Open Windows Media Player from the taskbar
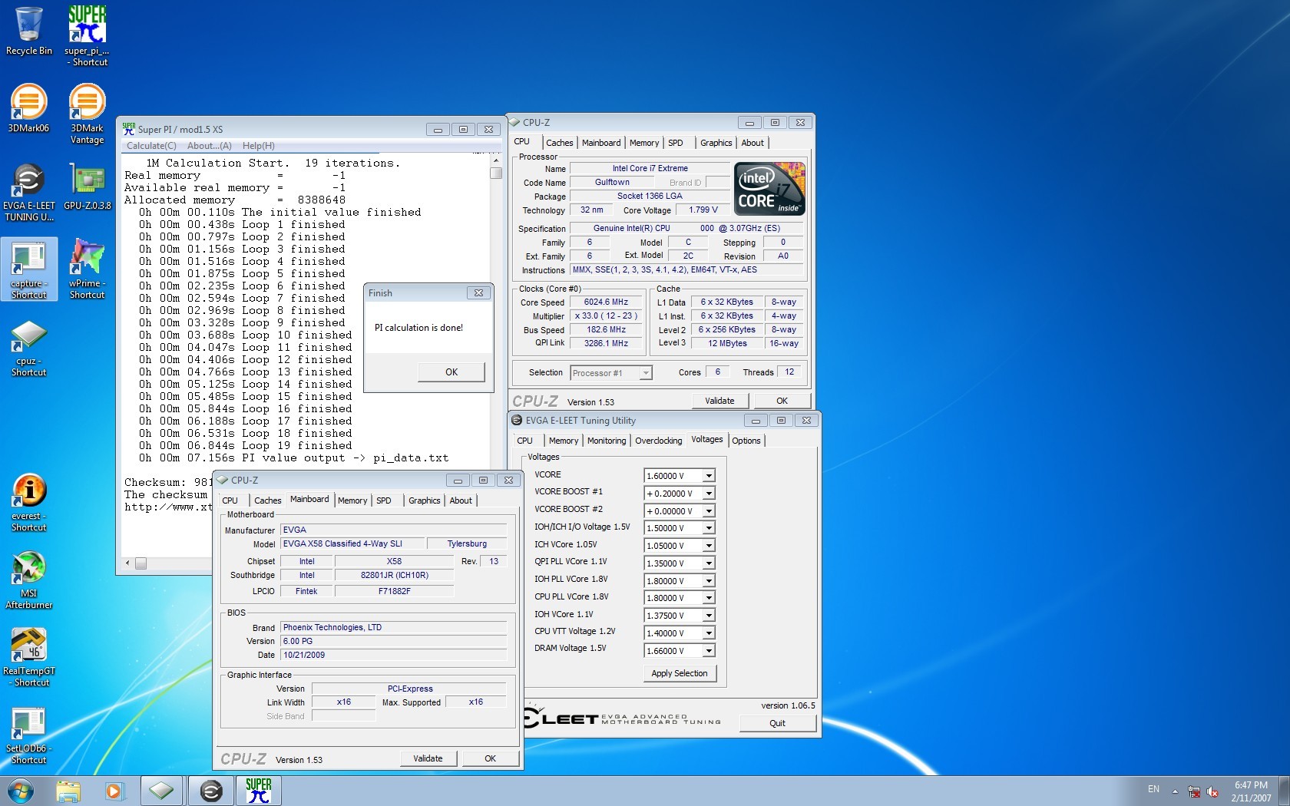The width and height of the screenshot is (1290, 806). (x=114, y=791)
